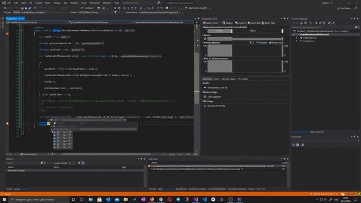Open the Stack Frame dropdown
This screenshot has width=361, height=203.
click(160, 12)
